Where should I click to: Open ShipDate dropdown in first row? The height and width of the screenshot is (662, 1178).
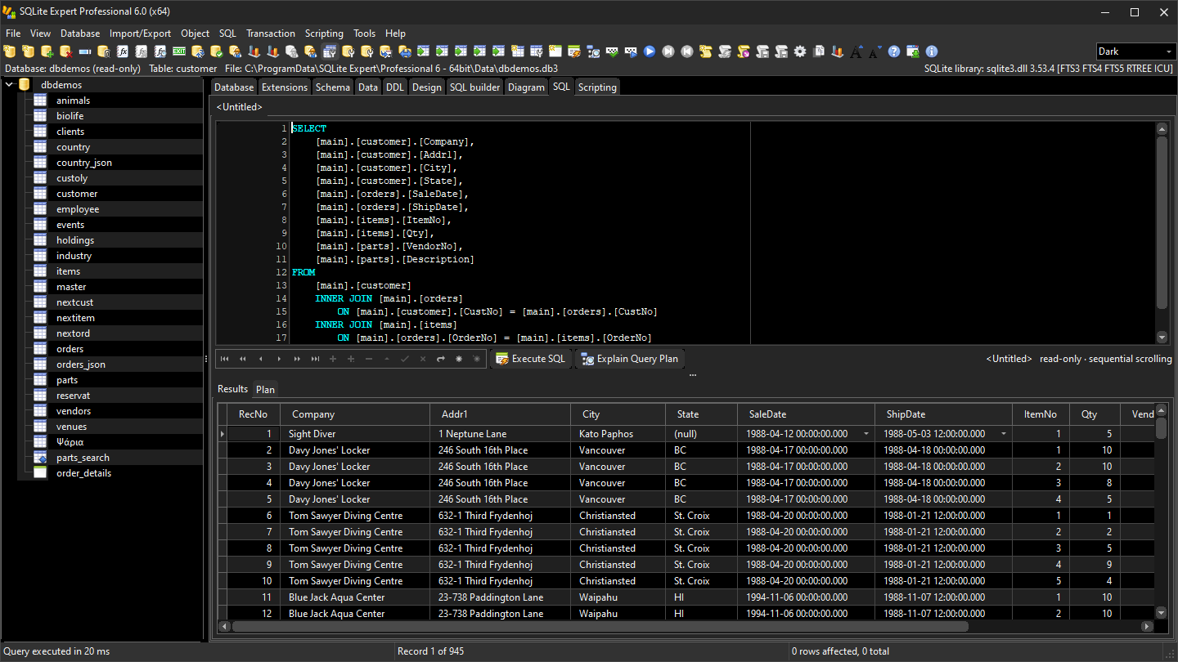1004,434
